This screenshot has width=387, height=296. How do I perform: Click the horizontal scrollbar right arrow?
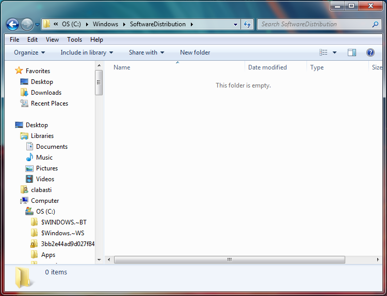pyautogui.click(x=378, y=260)
